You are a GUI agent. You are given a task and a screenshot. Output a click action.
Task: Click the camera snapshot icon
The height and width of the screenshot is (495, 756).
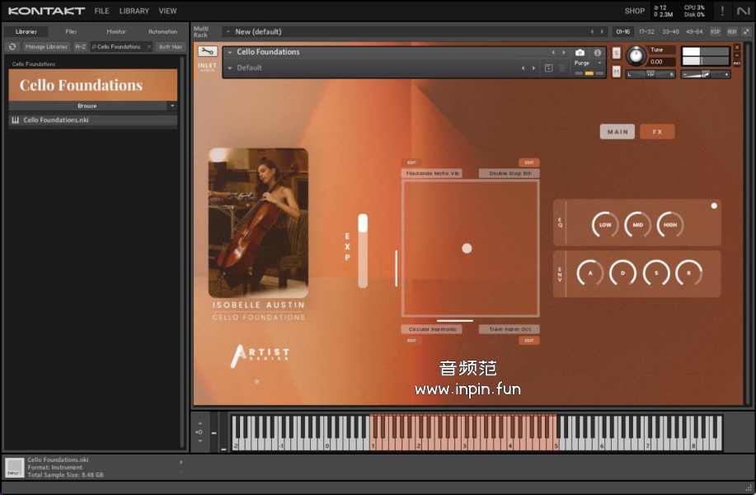(580, 53)
